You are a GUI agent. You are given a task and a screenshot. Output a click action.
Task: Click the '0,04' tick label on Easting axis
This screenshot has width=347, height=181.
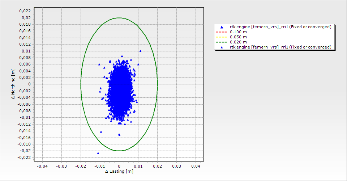coord(196,166)
